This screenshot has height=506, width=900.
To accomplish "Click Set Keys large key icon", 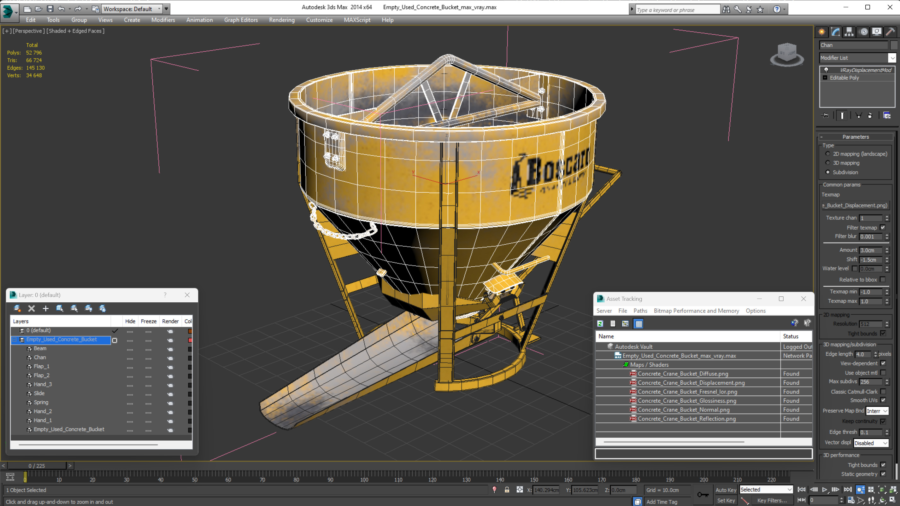I will coord(703,494).
